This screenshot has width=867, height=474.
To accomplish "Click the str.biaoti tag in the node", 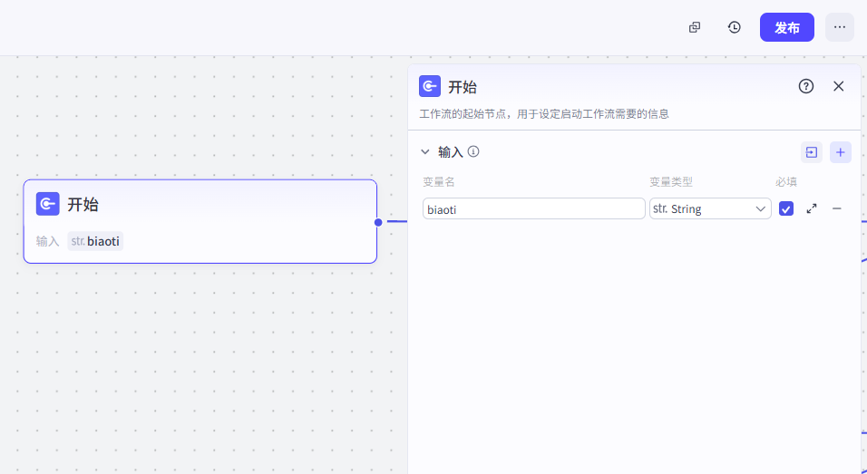I will [95, 241].
